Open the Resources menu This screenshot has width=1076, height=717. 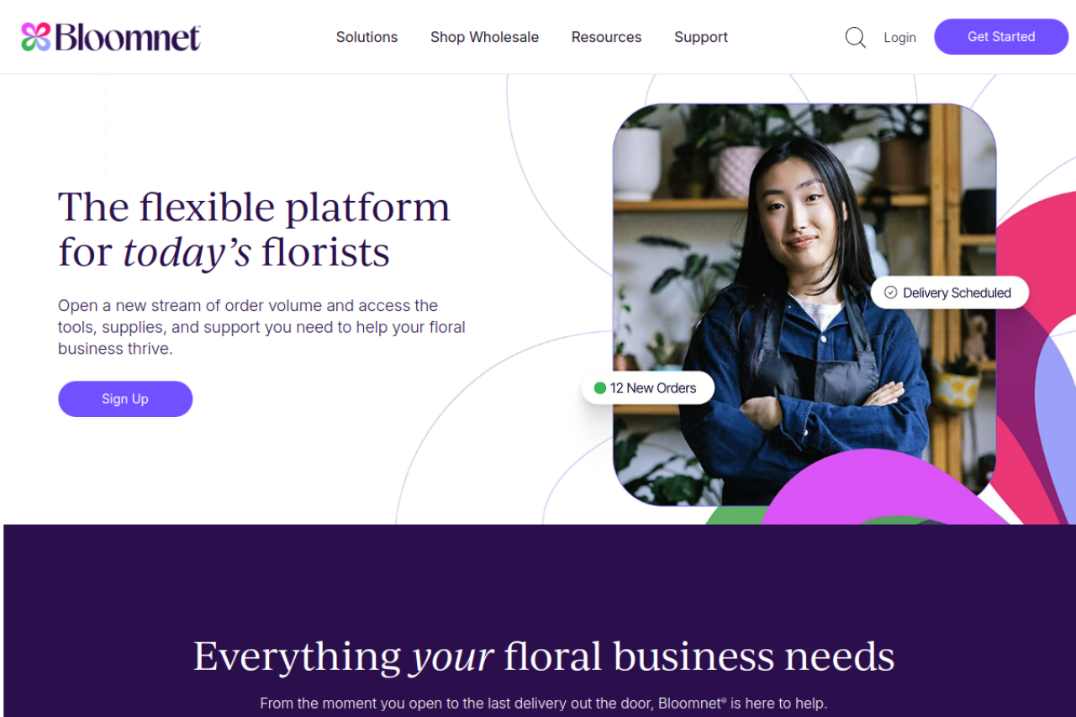[606, 37]
